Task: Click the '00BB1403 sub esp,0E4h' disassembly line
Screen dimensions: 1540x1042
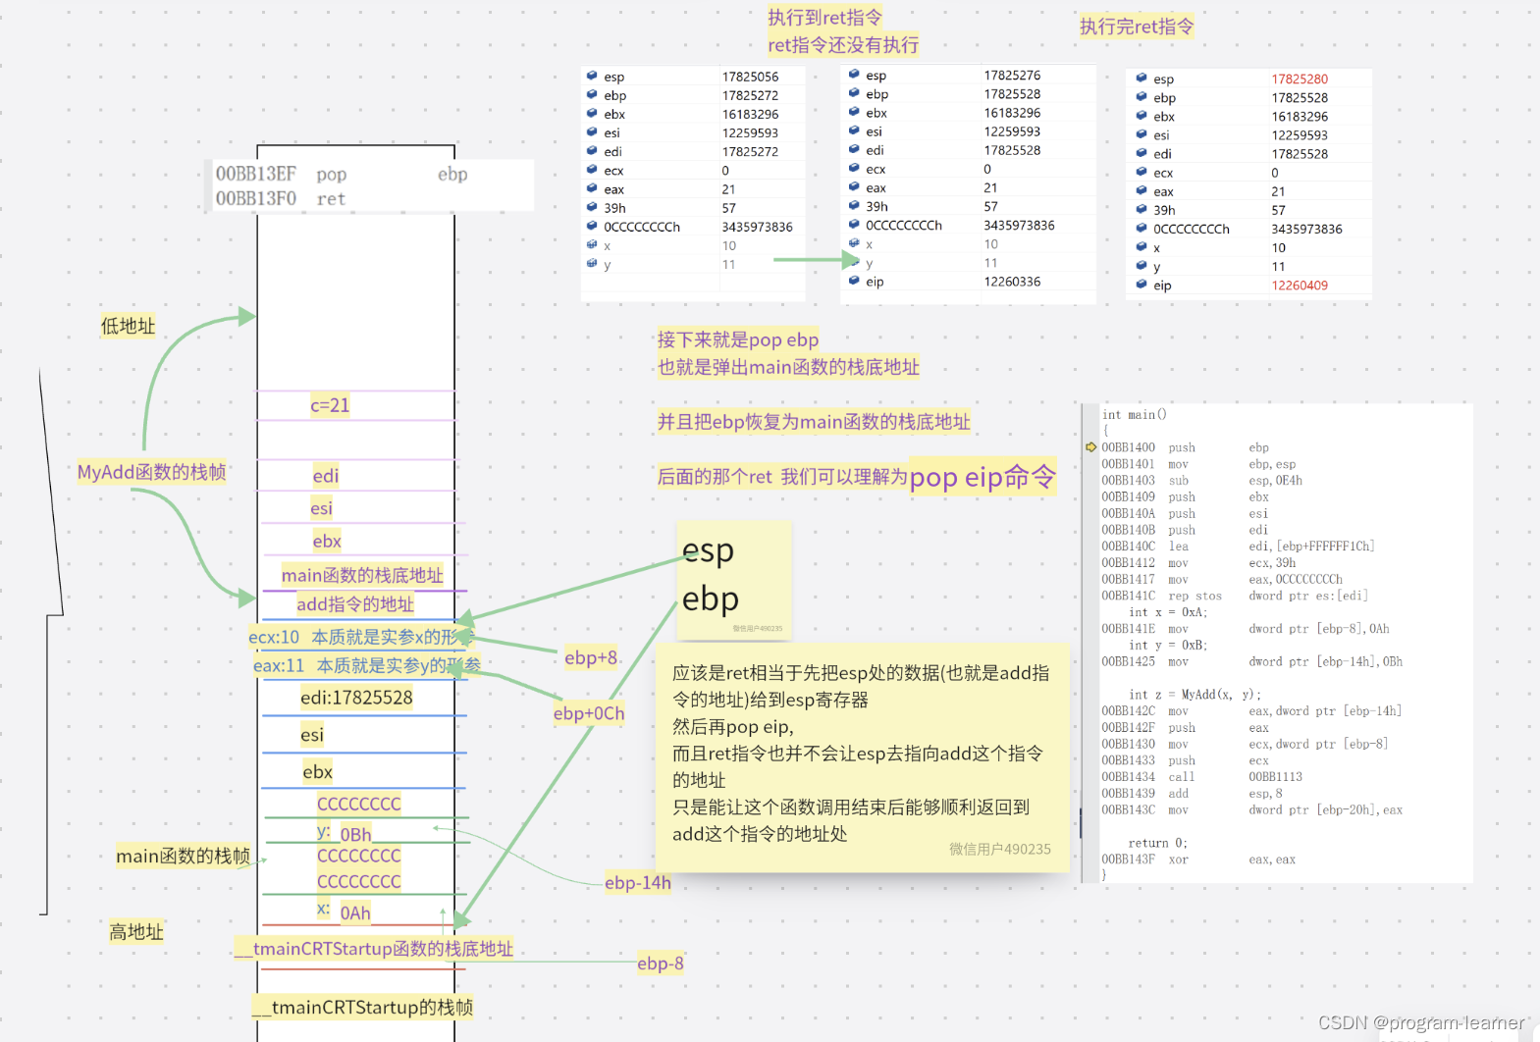Action: click(1202, 480)
